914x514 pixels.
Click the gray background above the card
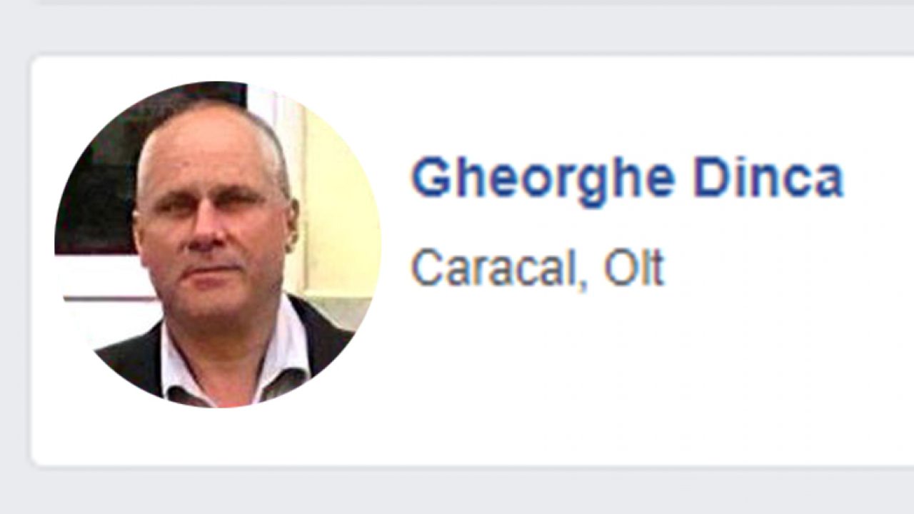457,29
